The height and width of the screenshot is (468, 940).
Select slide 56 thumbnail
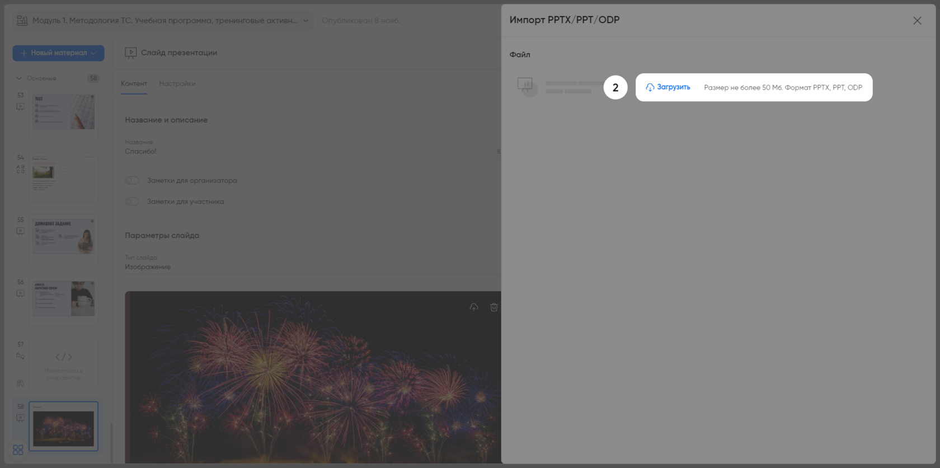pyautogui.click(x=63, y=299)
